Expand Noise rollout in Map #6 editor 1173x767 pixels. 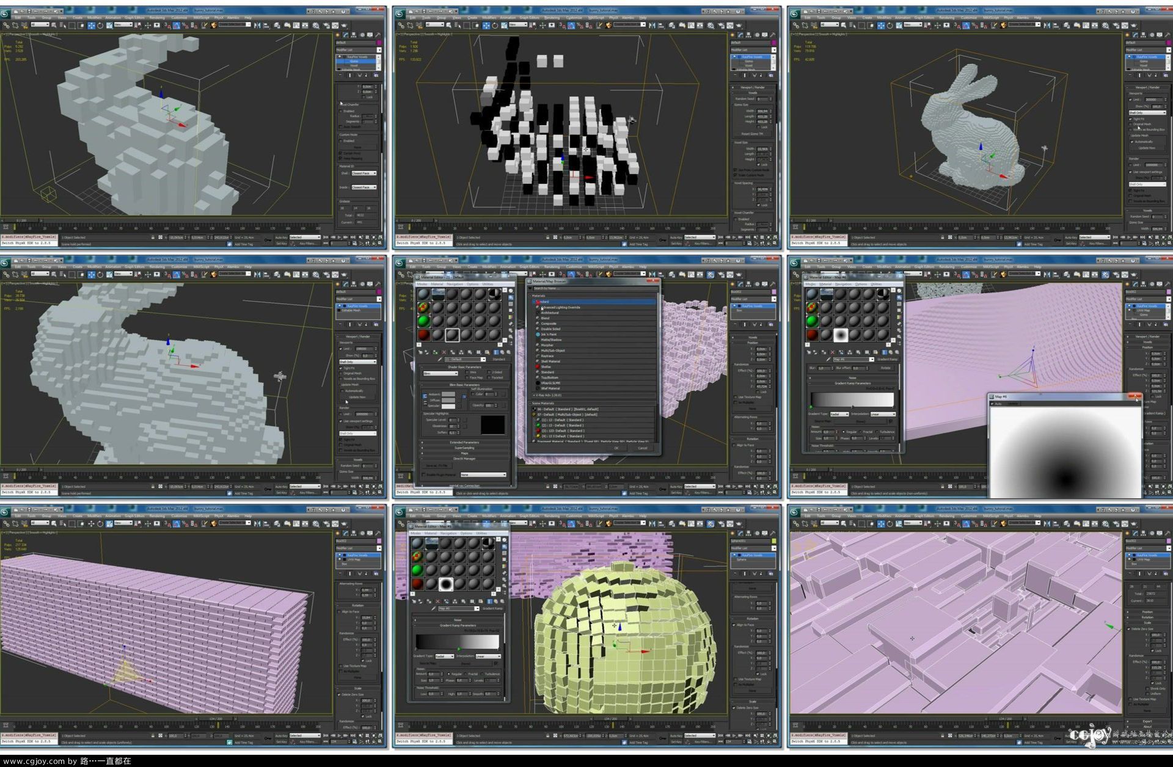tap(852, 378)
